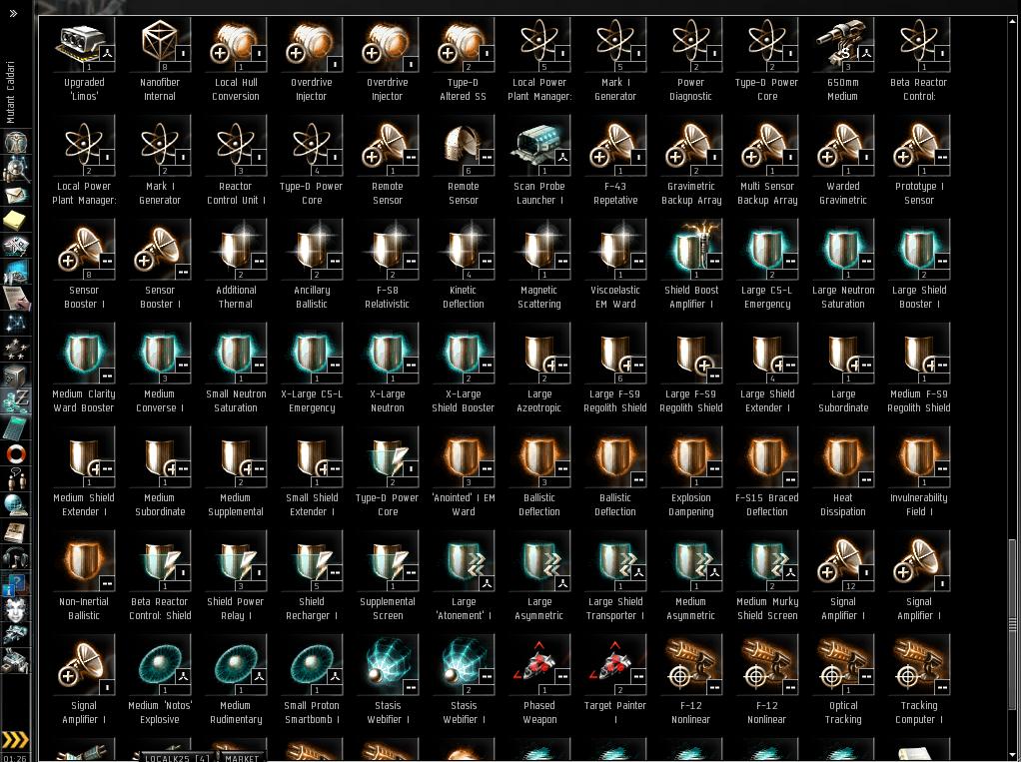1021x762 pixels.
Task: Open help lifebuoy icon in sidebar
Action: coord(15,453)
